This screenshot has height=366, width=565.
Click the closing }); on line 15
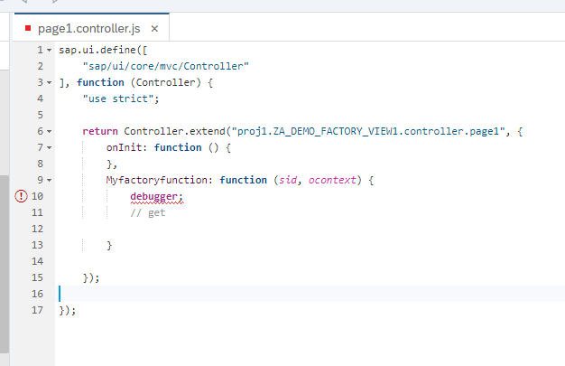[91, 278]
